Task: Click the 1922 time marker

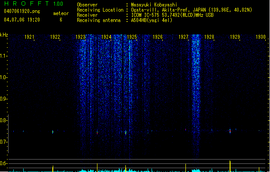Action: tap(55, 37)
